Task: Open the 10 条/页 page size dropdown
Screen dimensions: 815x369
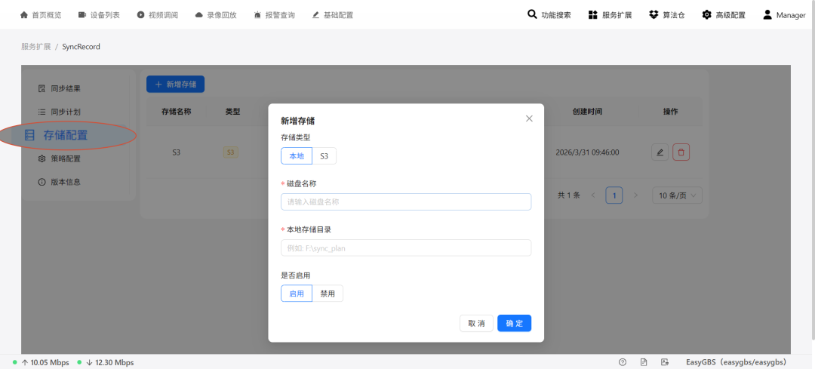Action: 677,195
